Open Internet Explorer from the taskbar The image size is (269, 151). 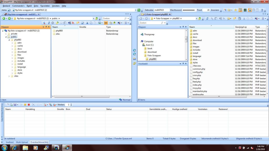tap(14, 148)
